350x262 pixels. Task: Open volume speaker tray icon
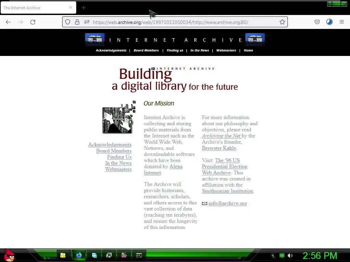coord(290,256)
